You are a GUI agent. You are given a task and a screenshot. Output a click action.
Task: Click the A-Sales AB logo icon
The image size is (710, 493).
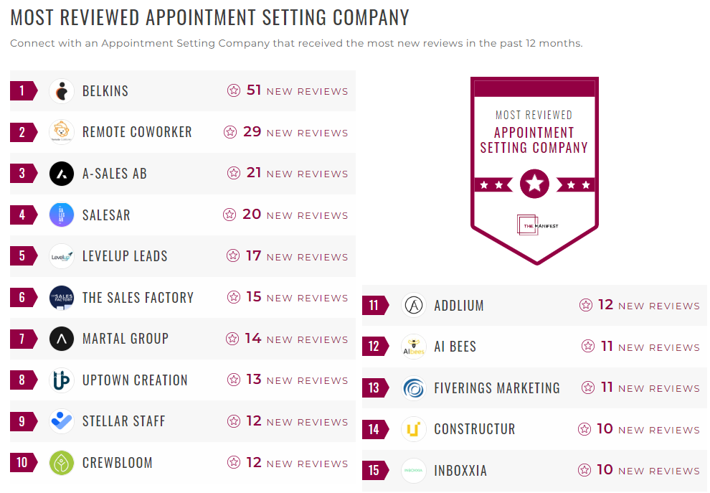[x=61, y=173]
